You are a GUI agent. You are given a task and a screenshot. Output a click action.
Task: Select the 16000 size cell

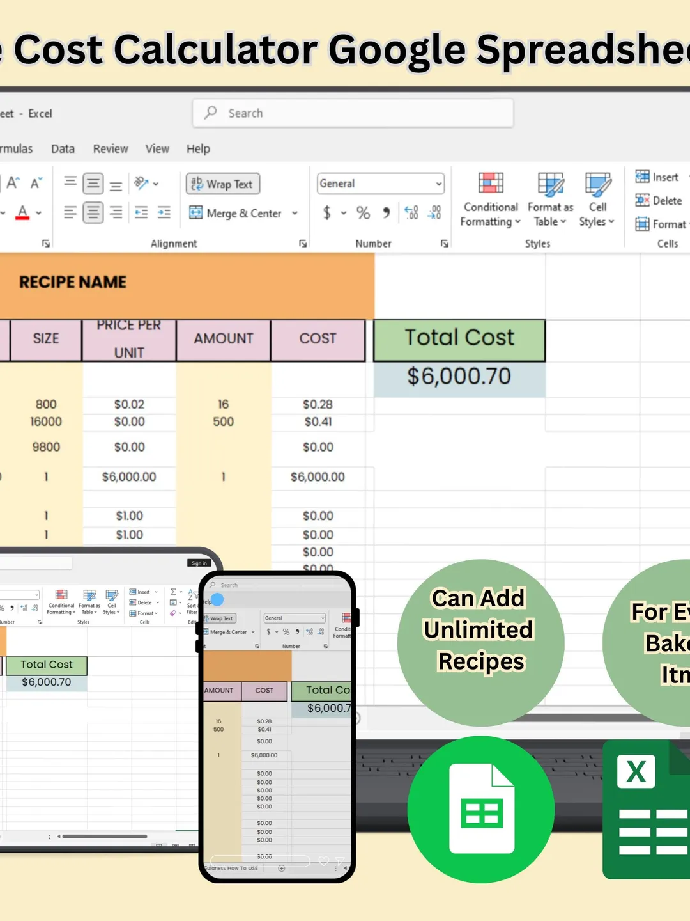pyautogui.click(x=46, y=421)
